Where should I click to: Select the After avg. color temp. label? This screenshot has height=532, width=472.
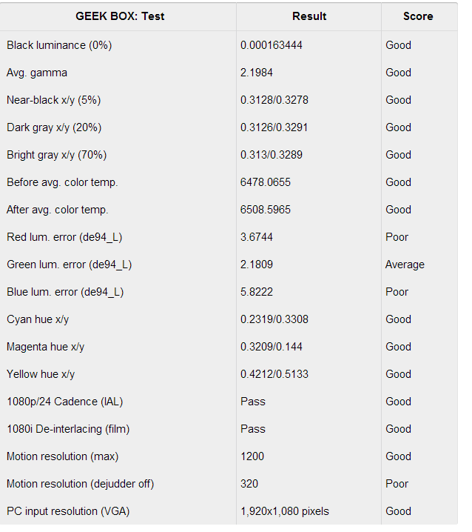57,210
